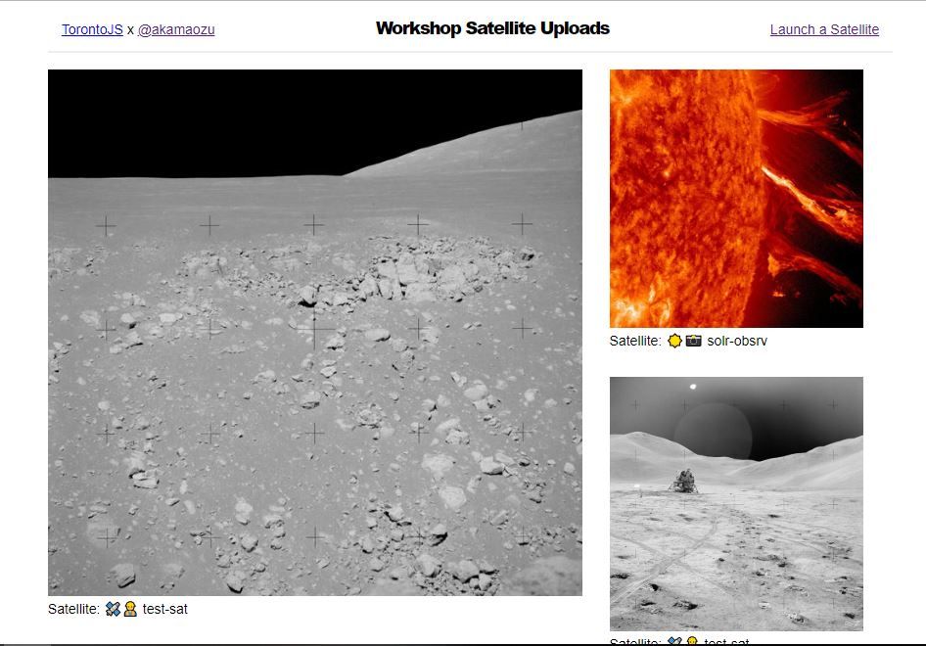Open the @akamaozu profile link
This screenshot has height=646, width=926.
(x=176, y=29)
